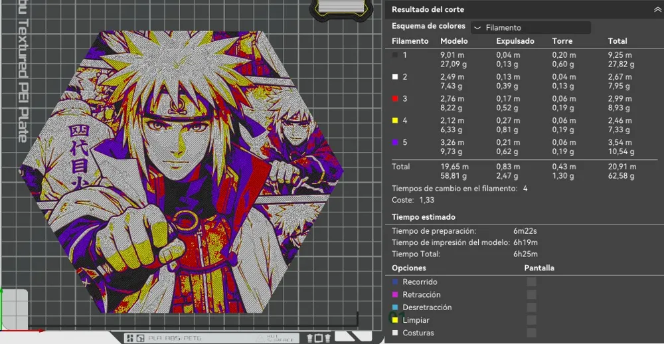
Task: Click filament 1 model length 9,01 m
Action: (x=452, y=55)
